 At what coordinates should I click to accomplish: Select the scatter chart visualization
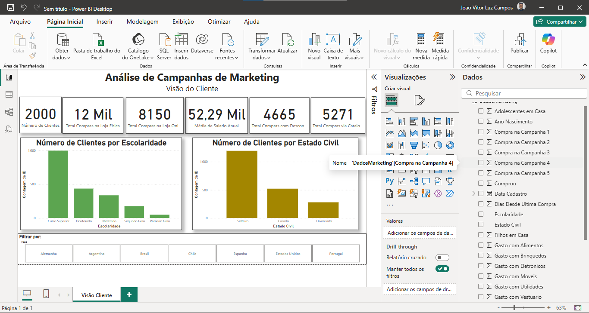426,145
